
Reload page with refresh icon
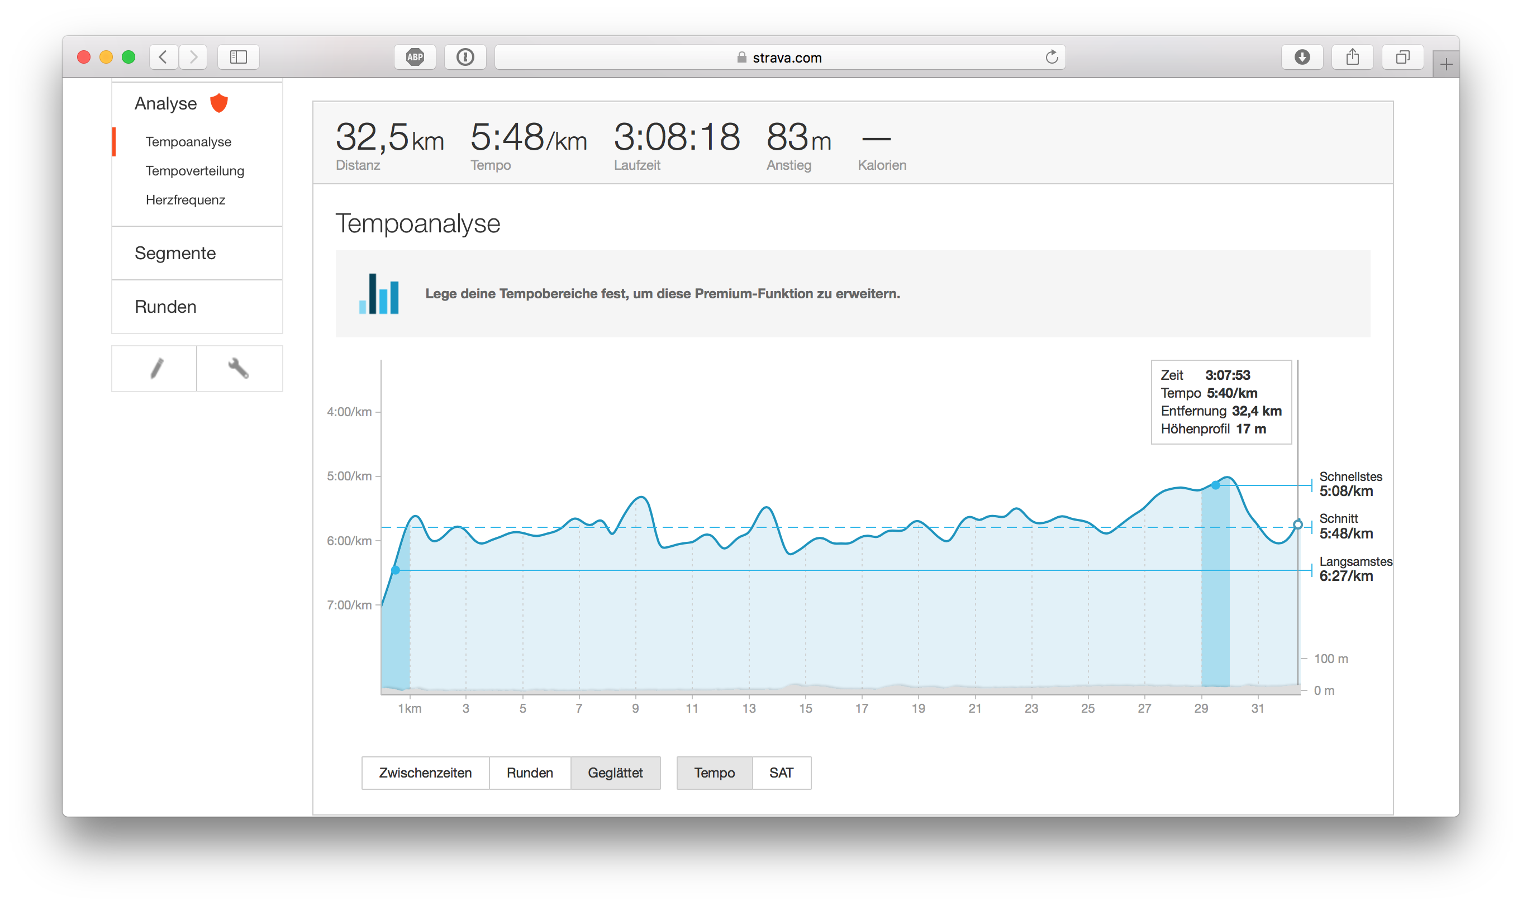point(1052,58)
